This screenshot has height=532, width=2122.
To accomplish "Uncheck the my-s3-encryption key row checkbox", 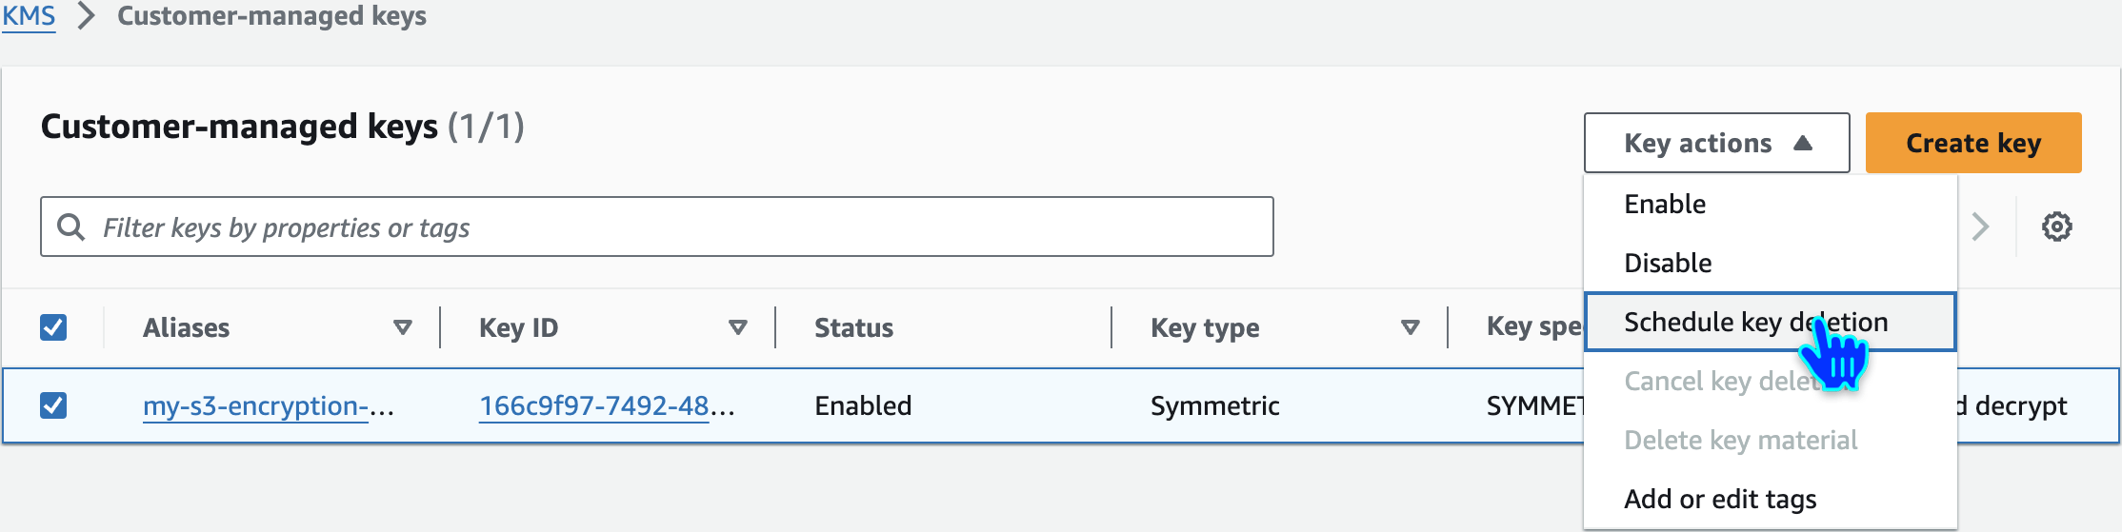I will tap(53, 405).
